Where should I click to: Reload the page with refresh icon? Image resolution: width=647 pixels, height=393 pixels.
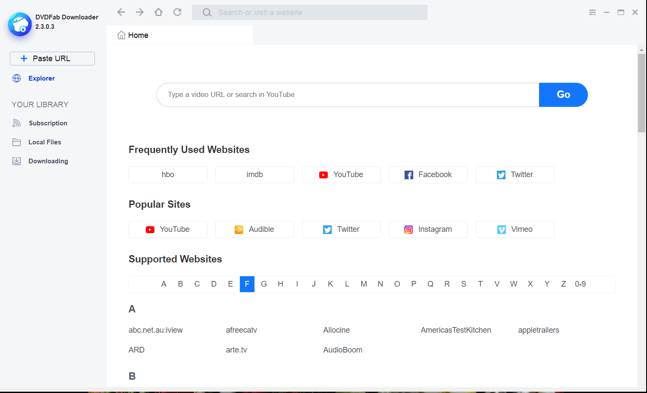pos(177,12)
